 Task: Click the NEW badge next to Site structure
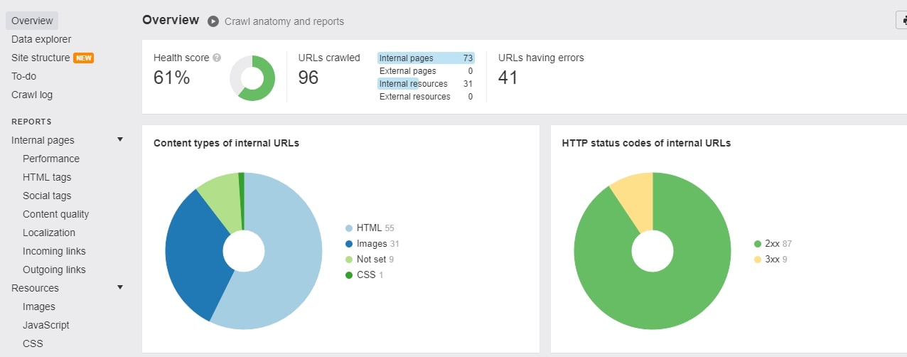click(x=84, y=58)
